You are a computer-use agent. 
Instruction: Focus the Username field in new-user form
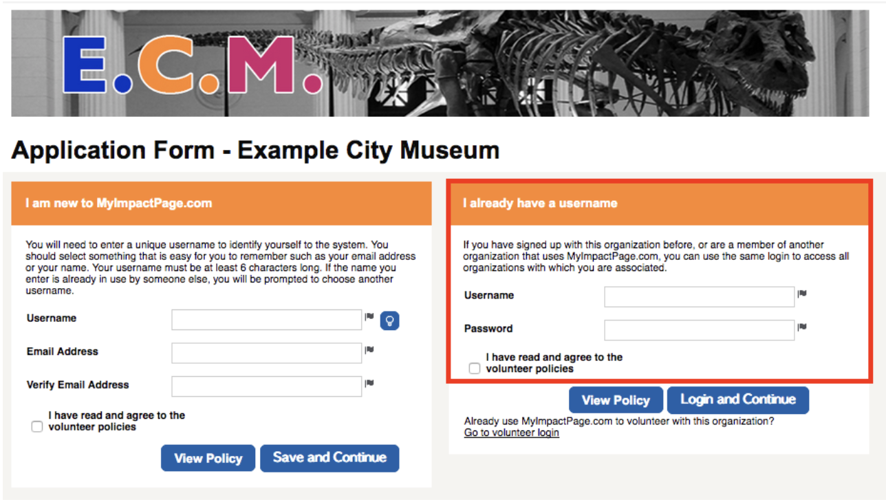click(267, 320)
